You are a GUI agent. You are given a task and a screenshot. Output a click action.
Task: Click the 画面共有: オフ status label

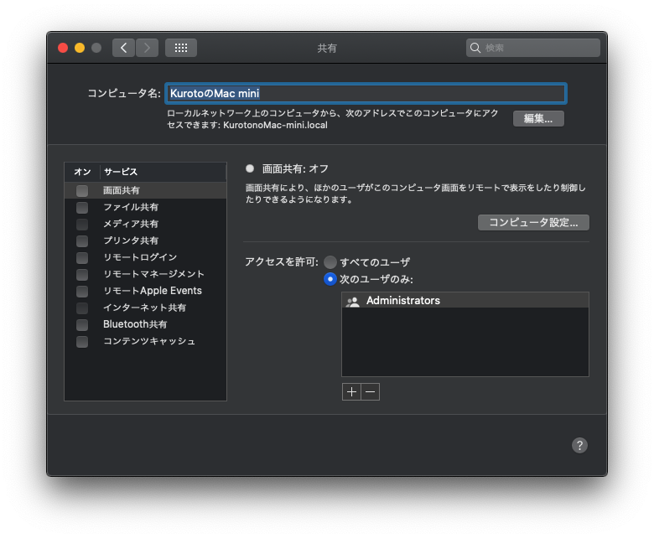click(295, 168)
